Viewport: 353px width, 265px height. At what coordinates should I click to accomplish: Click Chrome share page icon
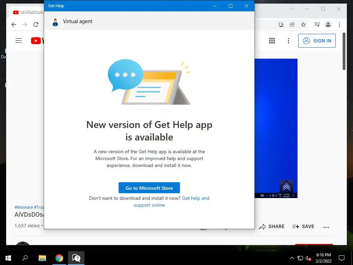(x=292, y=24)
